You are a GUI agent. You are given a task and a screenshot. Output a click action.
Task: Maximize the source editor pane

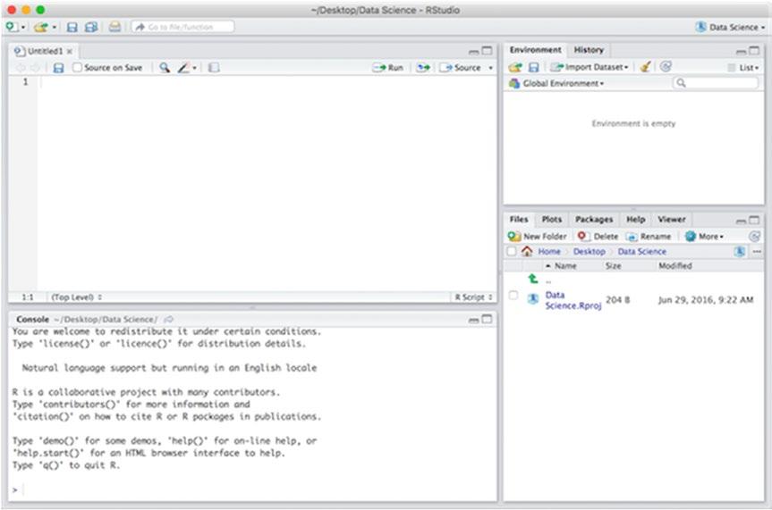(487, 51)
